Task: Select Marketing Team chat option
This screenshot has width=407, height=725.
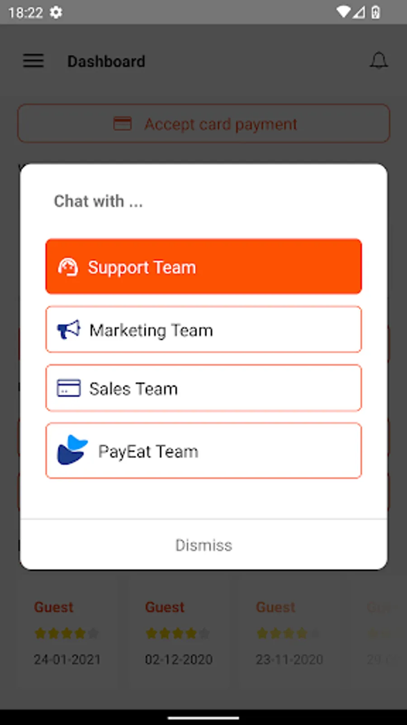Action: click(x=203, y=329)
